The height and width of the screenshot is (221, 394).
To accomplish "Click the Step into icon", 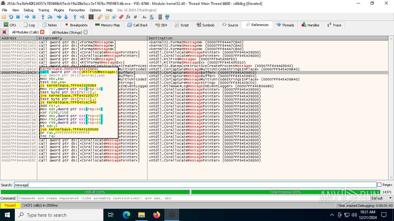I will (43, 17).
